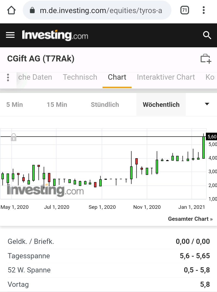Tap the Geldk. / Briefk. value 0,00 / 0,00
The height and width of the screenshot is (292, 217).
[193, 241]
